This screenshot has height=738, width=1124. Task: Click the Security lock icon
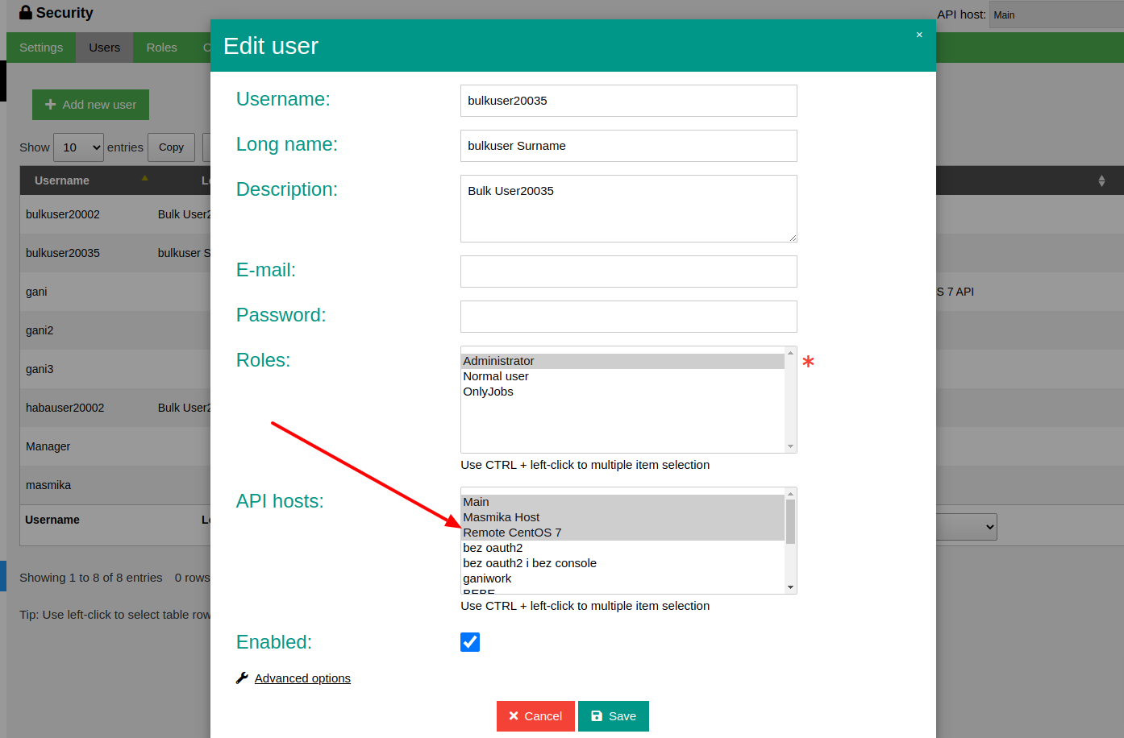[x=26, y=12]
